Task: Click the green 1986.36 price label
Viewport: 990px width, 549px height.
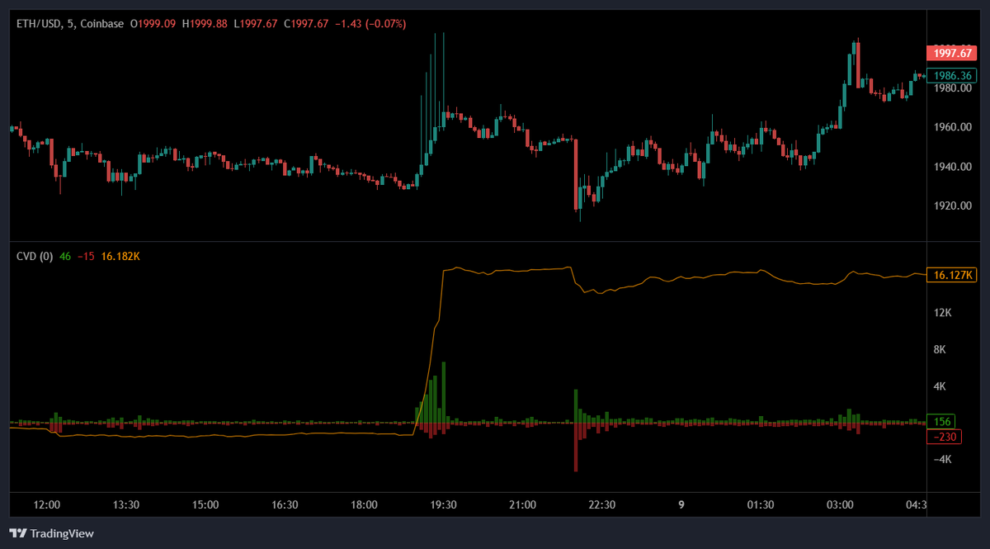Action: tap(950, 75)
